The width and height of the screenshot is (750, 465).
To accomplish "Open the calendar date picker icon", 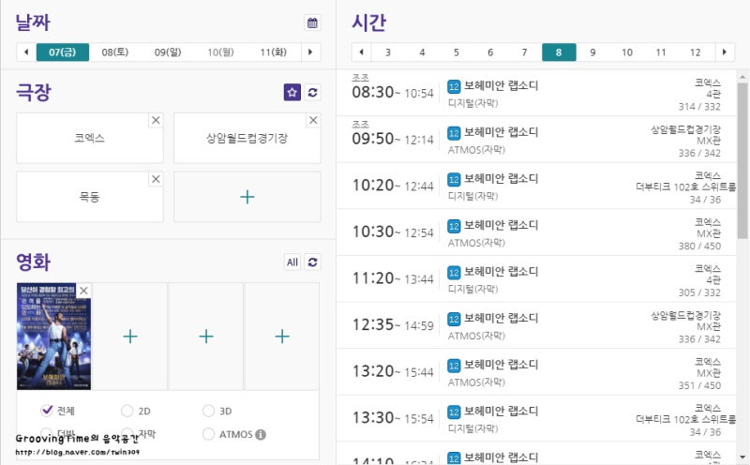I will coord(312,22).
